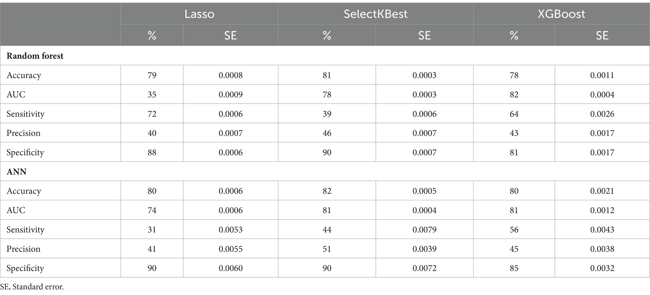Click ANN XGBoost specificity value 85
This screenshot has height=295, width=650.
(514, 268)
